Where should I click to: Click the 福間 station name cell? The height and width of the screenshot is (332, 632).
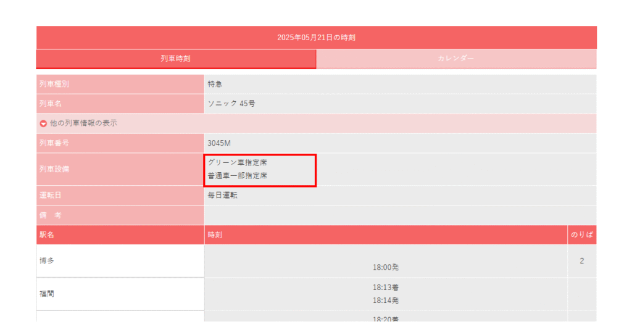pyautogui.click(x=120, y=294)
